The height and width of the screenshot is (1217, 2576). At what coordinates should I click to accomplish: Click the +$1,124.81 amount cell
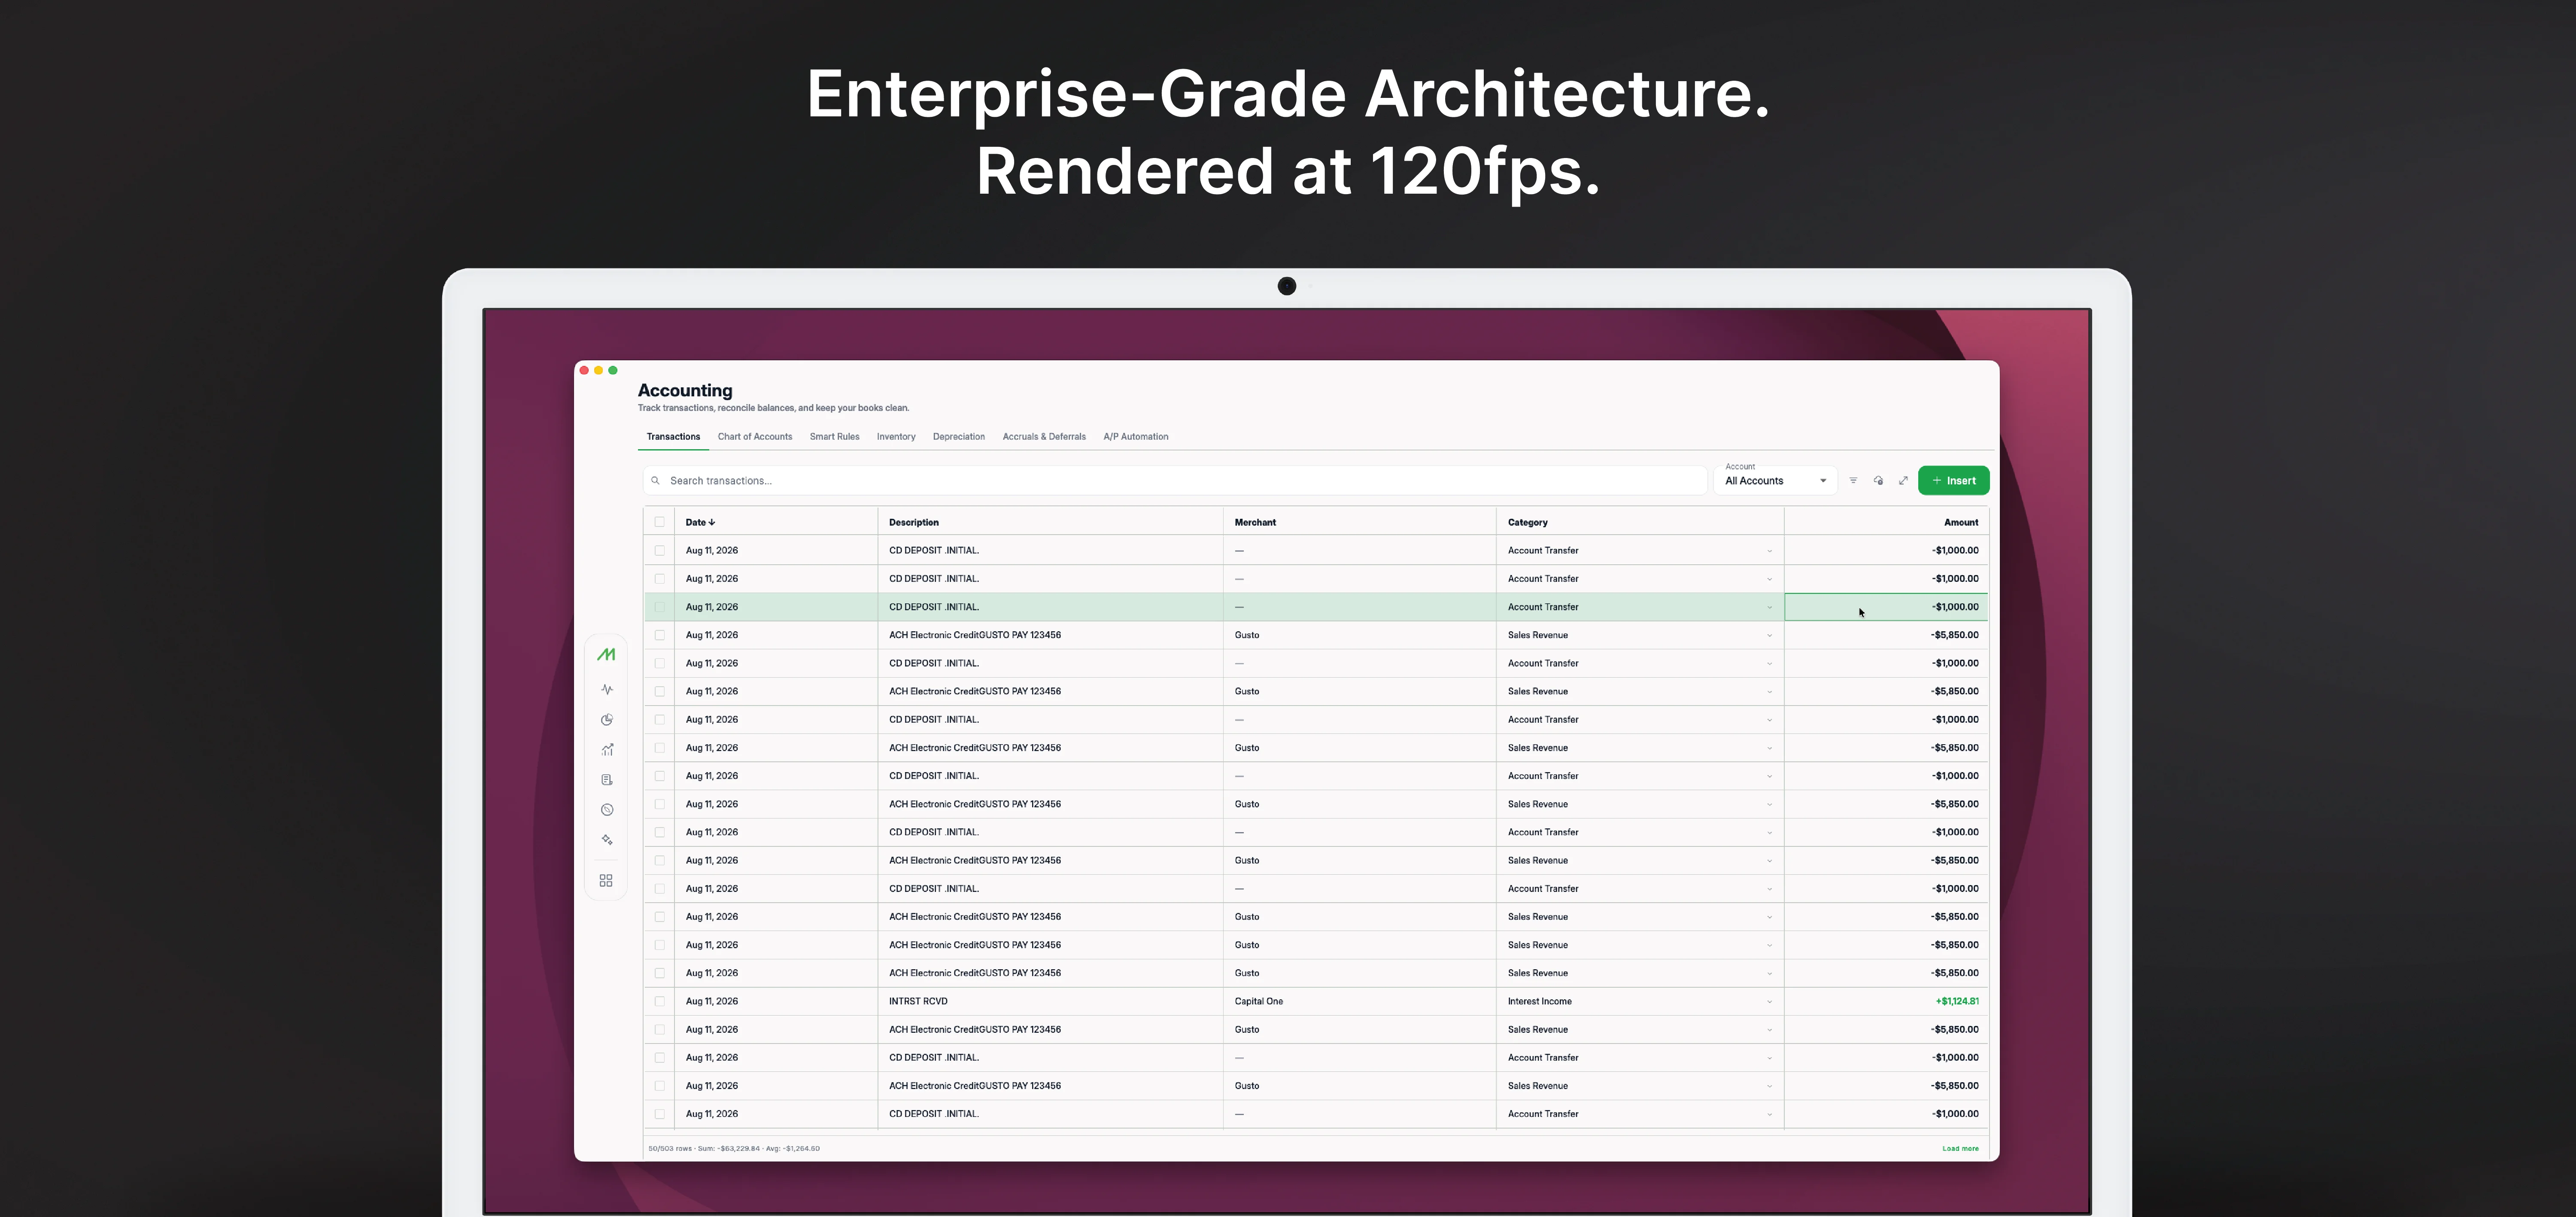click(1887, 1001)
